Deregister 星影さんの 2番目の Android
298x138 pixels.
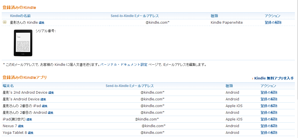pos(269,112)
